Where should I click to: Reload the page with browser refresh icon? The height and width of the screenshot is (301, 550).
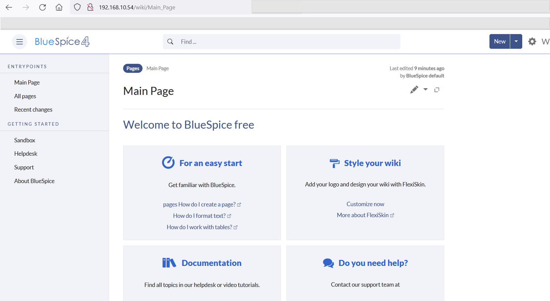[42, 7]
